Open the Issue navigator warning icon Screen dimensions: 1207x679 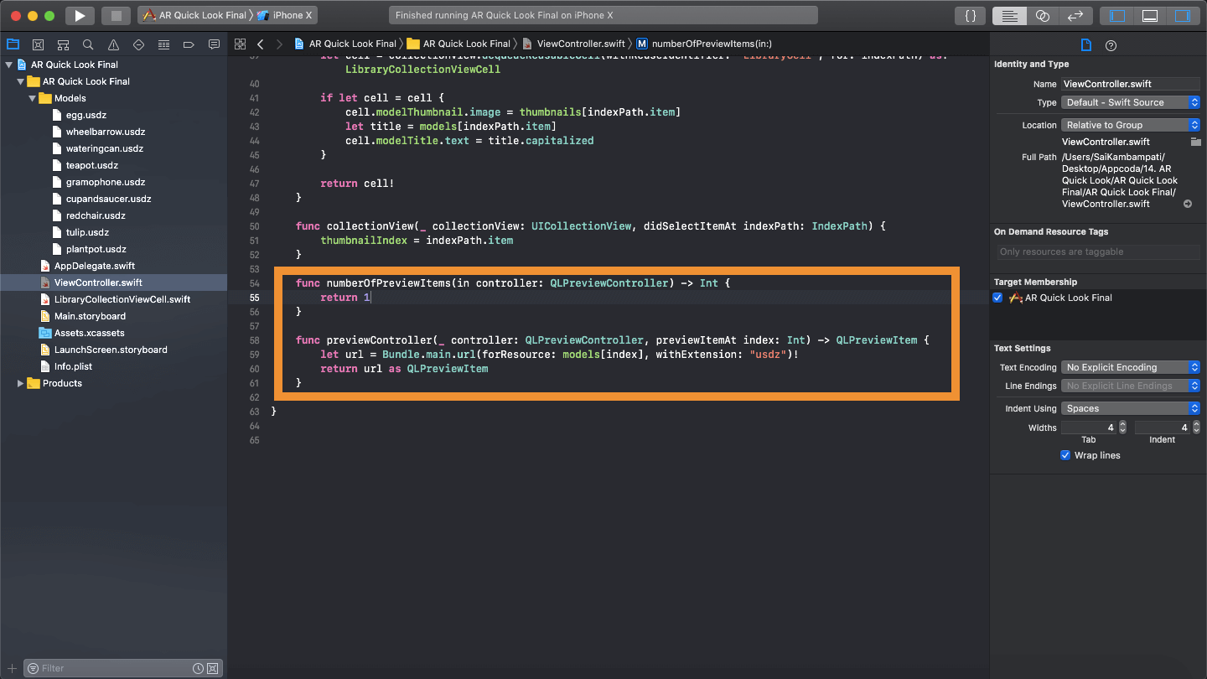click(x=113, y=44)
